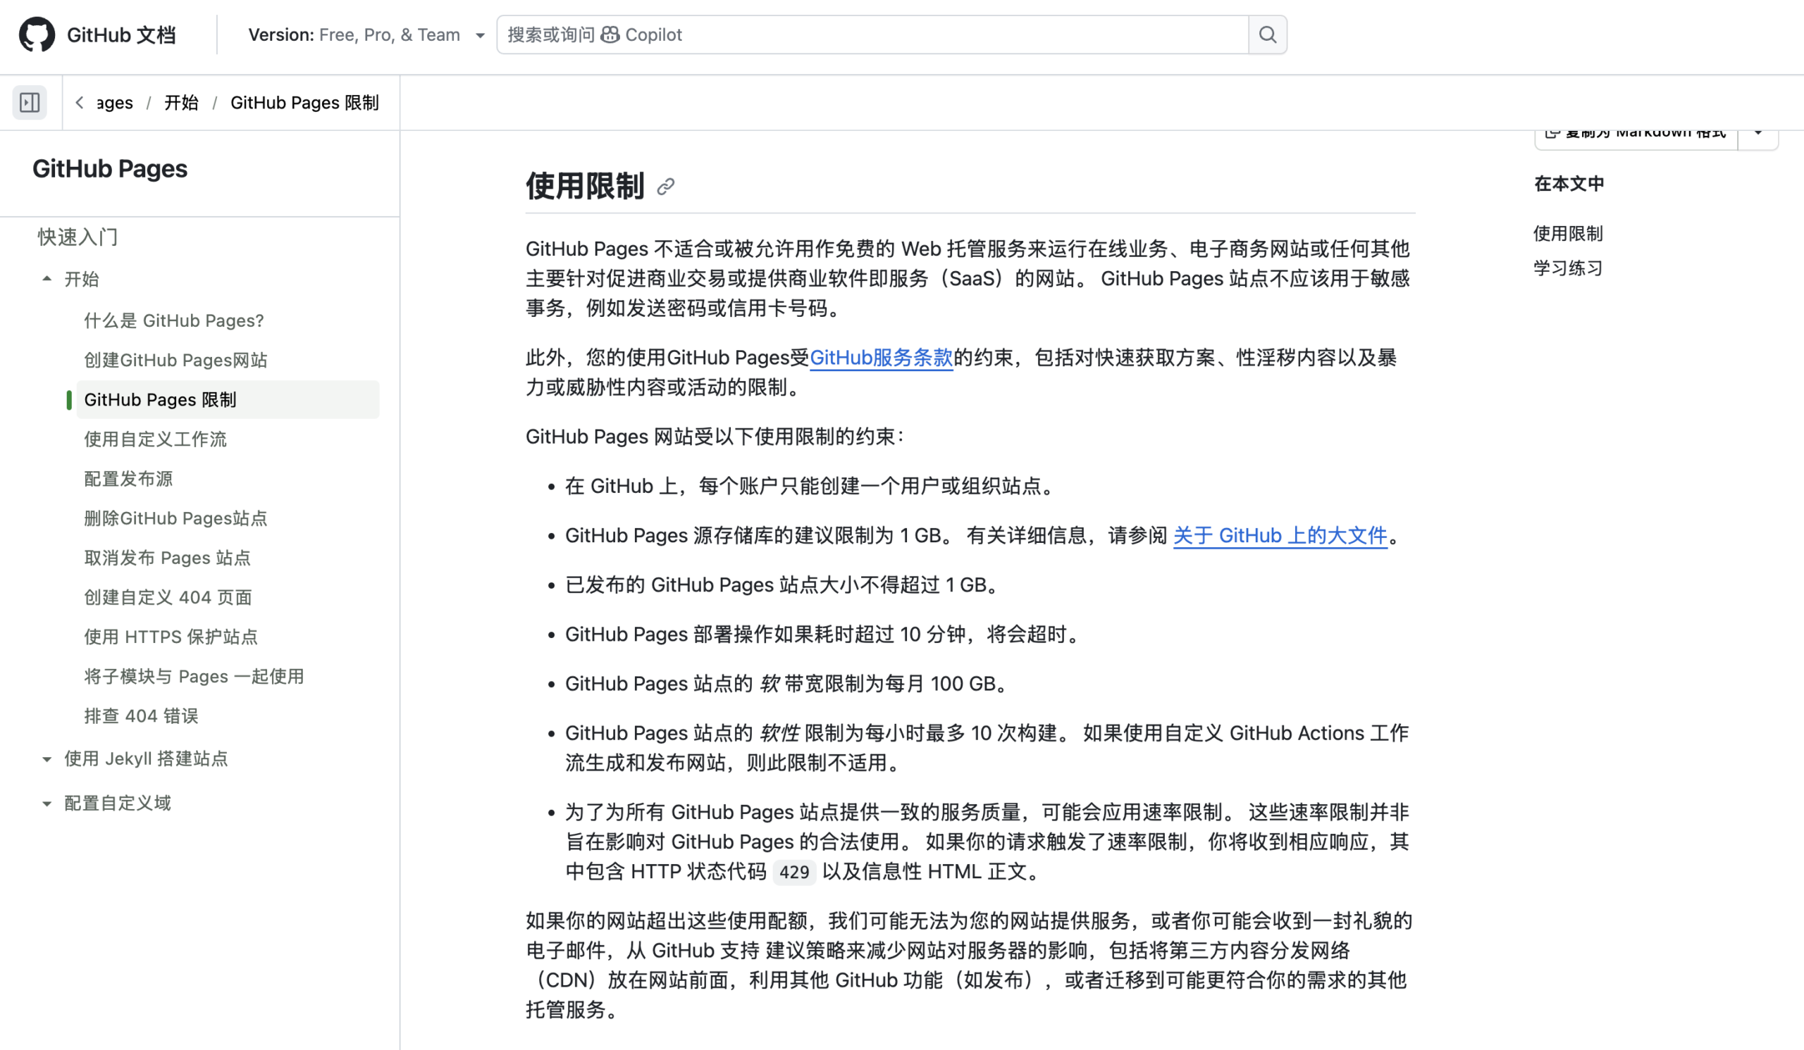The width and height of the screenshot is (1804, 1050).
Task: Go to Pages breadcrumb link
Action: [115, 102]
